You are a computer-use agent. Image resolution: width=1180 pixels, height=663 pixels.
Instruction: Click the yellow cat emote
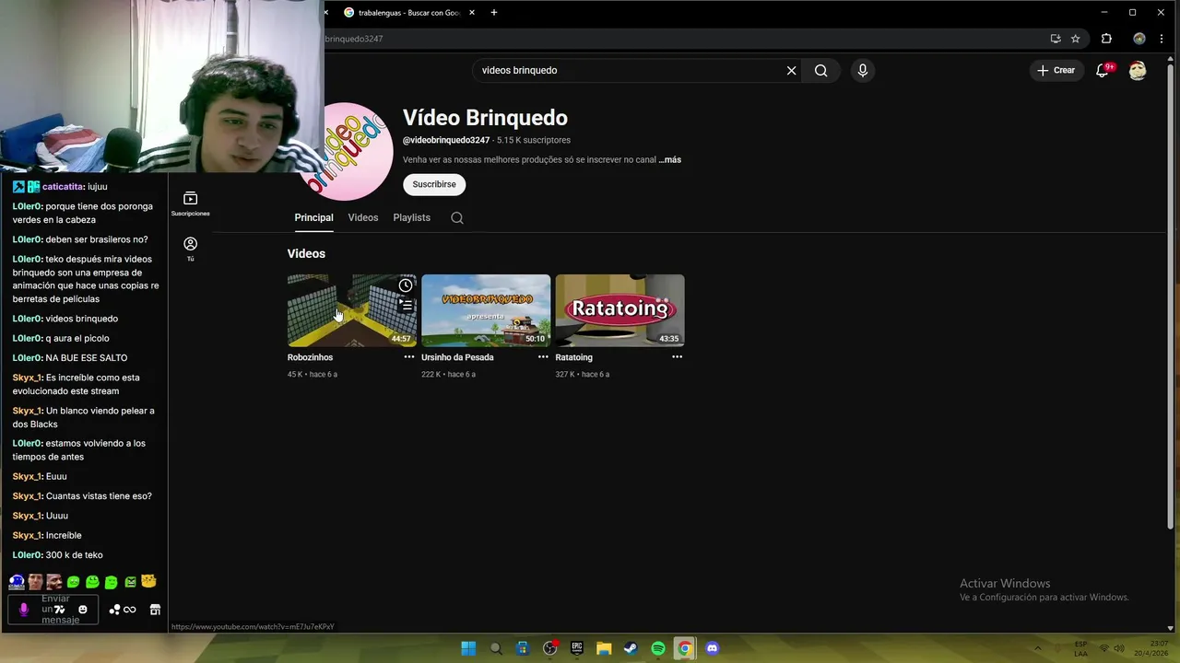pos(148,582)
